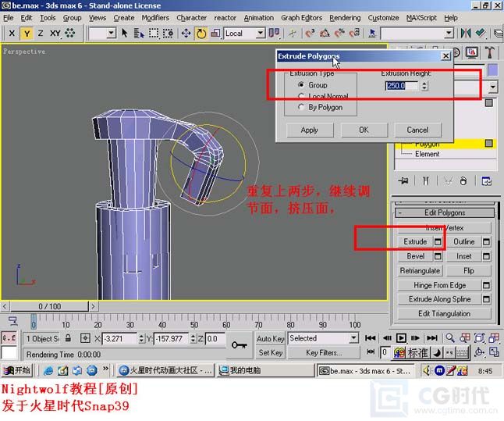Open Outline settings box icon
The width and height of the screenshot is (504, 421).
click(x=486, y=241)
